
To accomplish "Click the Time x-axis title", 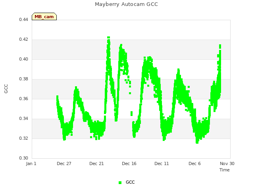I will (225, 170).
